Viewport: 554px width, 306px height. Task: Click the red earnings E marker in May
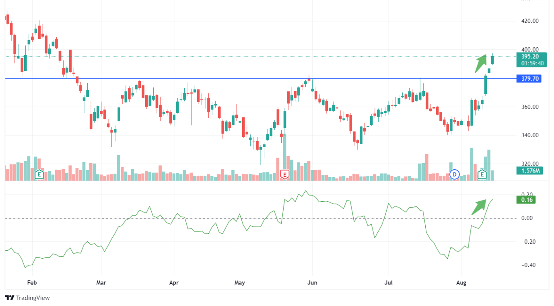pyautogui.click(x=285, y=174)
